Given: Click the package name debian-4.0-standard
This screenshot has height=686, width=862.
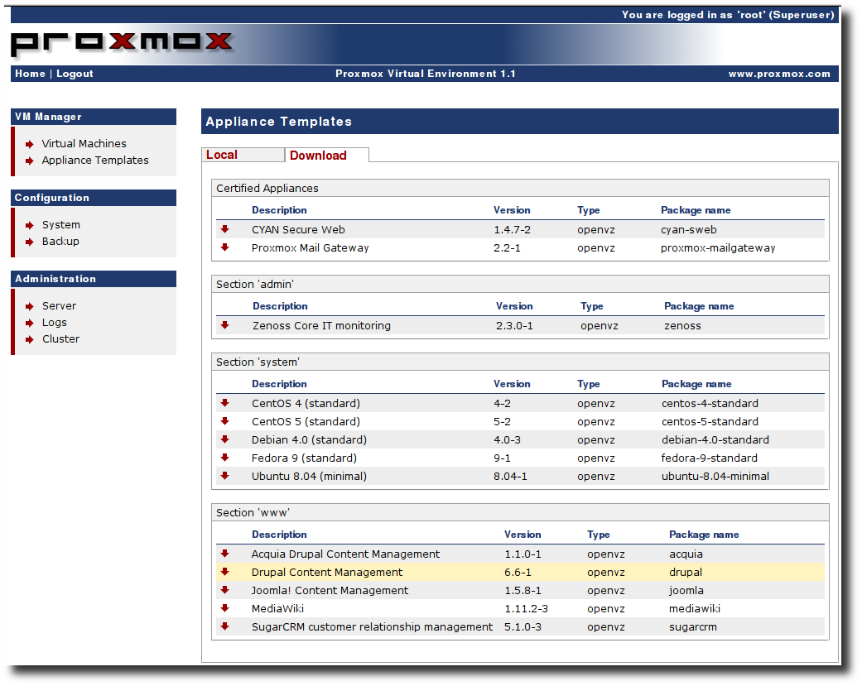Looking at the screenshot, I should 715,440.
